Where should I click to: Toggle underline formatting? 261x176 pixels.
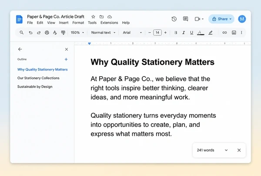tap(191, 33)
